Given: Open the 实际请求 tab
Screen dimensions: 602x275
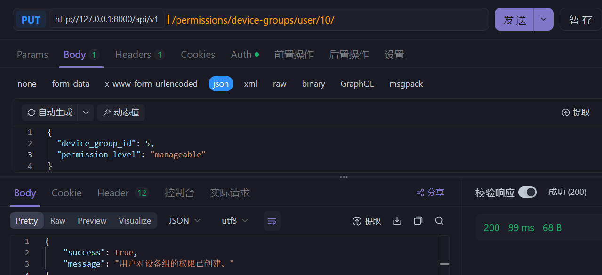Looking at the screenshot, I should [x=230, y=193].
